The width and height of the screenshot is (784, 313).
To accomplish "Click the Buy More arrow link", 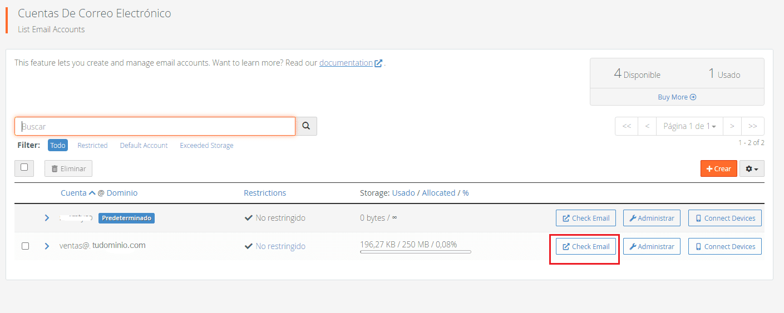I will pyautogui.click(x=677, y=97).
